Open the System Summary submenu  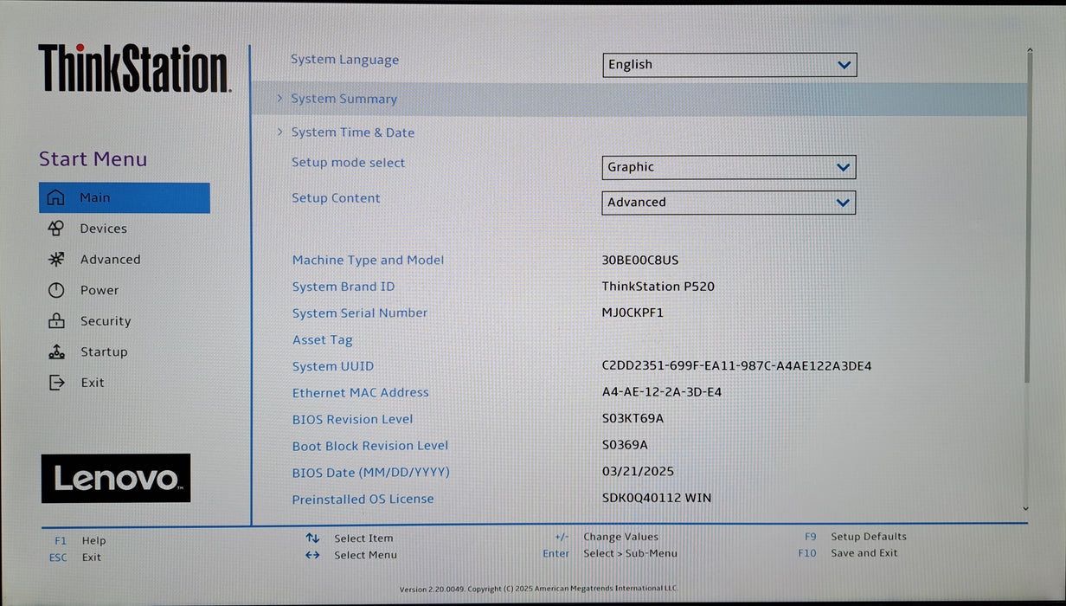(639, 99)
